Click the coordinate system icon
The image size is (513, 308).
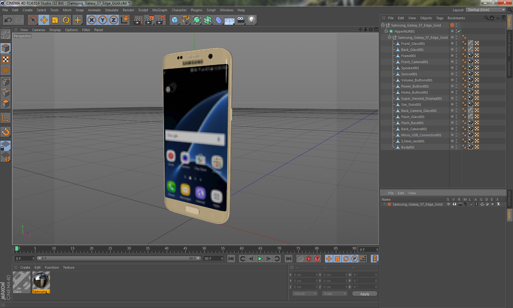click(x=125, y=20)
